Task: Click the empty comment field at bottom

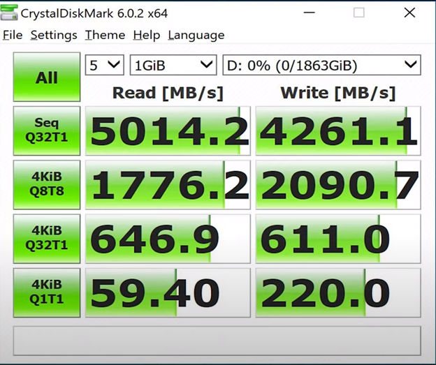Action: tap(217, 341)
